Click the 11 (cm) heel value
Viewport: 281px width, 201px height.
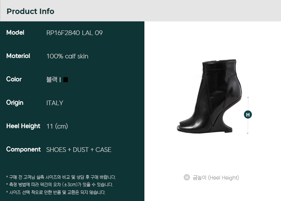[57, 126]
